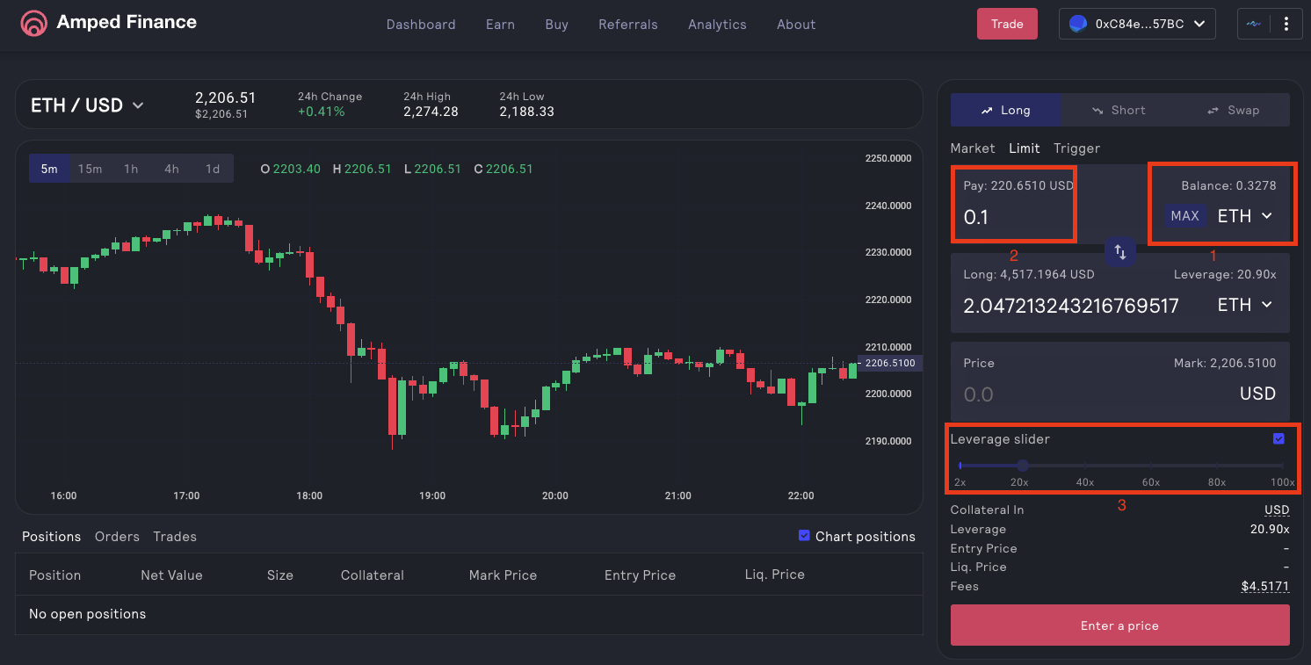Screen dimensions: 1311x665
Task: Go to Buy in navigation
Action: click(x=556, y=25)
